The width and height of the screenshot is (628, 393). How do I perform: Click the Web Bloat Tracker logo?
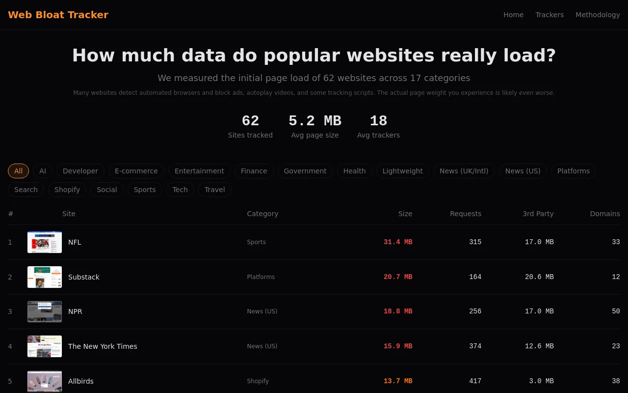point(58,15)
